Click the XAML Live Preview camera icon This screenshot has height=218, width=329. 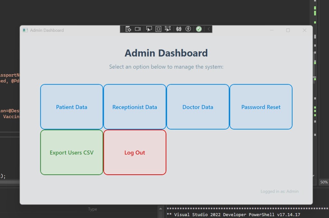coord(138,29)
